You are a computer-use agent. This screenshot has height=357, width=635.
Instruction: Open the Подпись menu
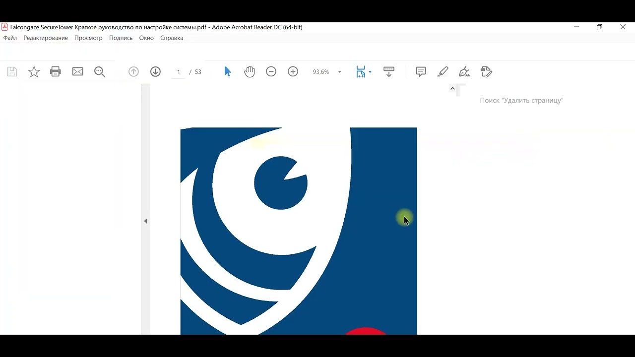point(121,38)
